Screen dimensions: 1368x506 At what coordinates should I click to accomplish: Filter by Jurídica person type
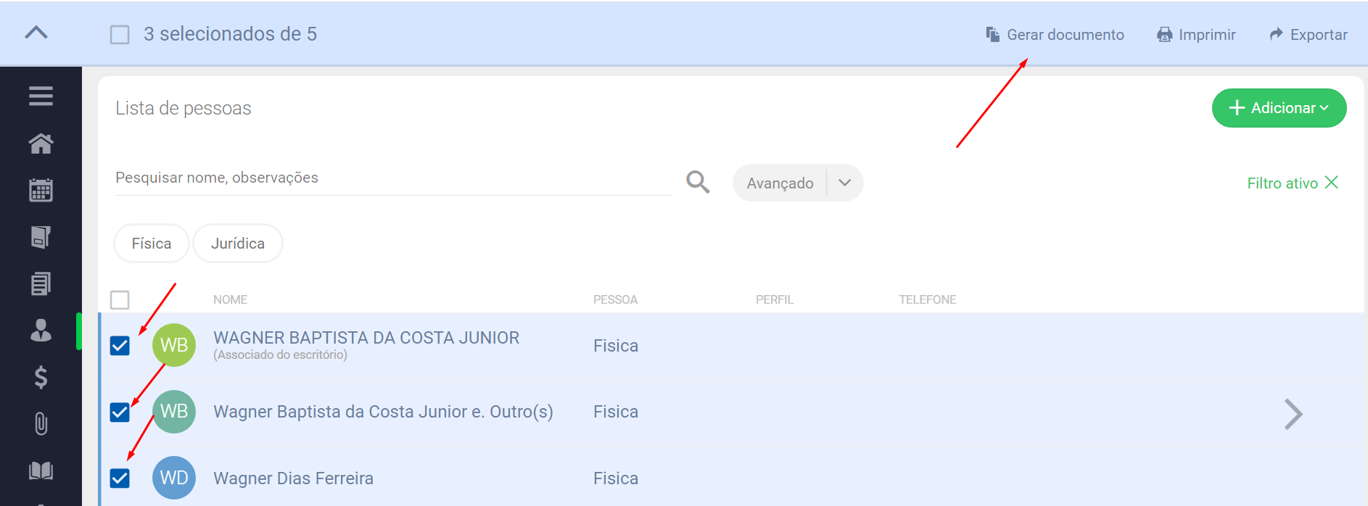238,244
